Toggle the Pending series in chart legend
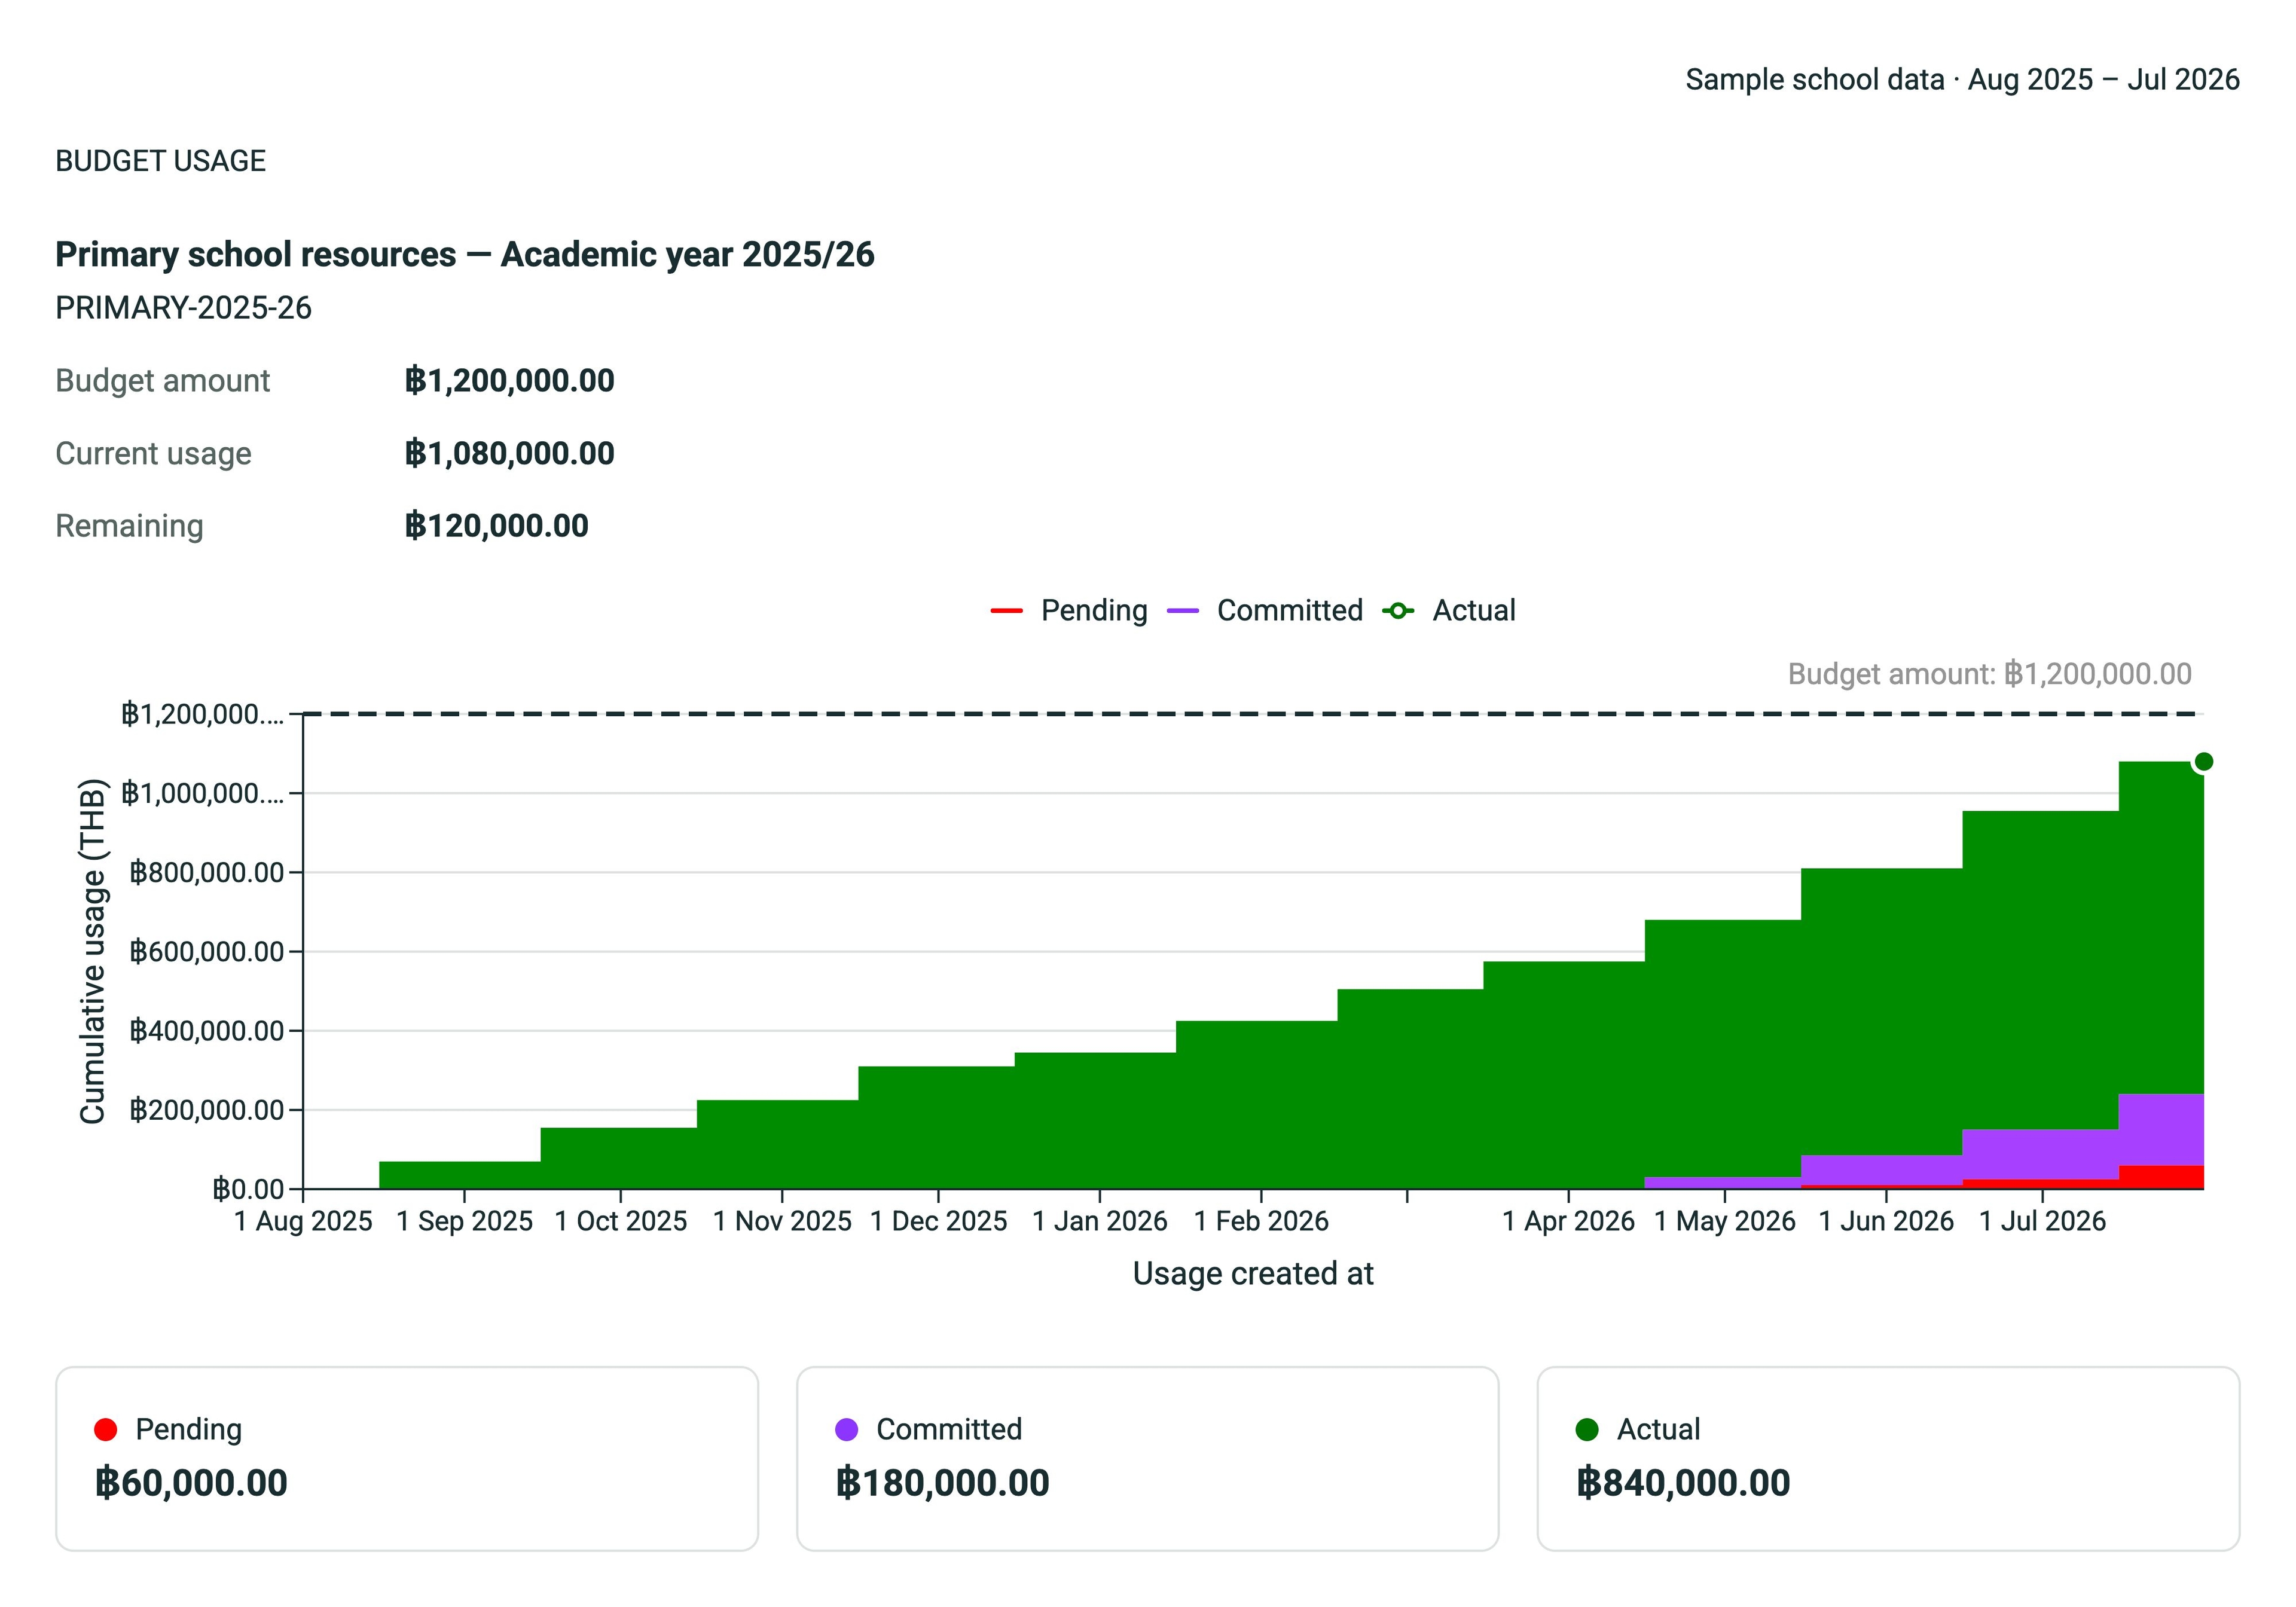This screenshot has width=2296, height=1607. coord(1069,610)
